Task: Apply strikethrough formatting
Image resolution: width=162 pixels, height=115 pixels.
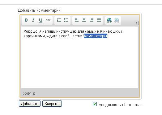Action: 48,20
